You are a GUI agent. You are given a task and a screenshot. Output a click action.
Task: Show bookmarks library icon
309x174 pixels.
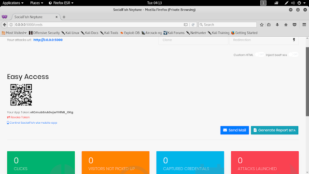(x=269, y=25)
